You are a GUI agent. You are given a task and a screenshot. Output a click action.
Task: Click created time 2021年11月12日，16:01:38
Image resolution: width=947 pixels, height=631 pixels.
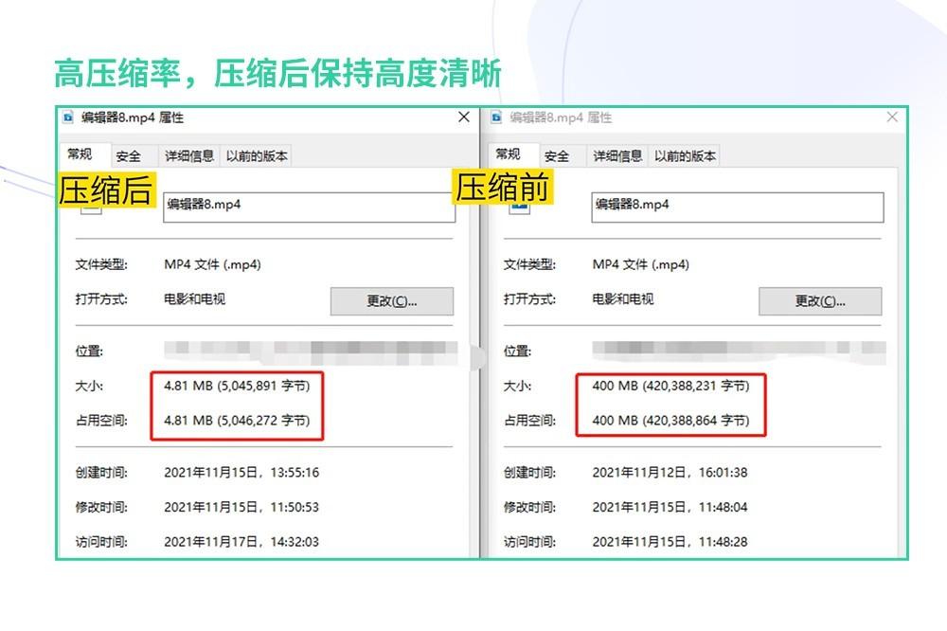[670, 473]
